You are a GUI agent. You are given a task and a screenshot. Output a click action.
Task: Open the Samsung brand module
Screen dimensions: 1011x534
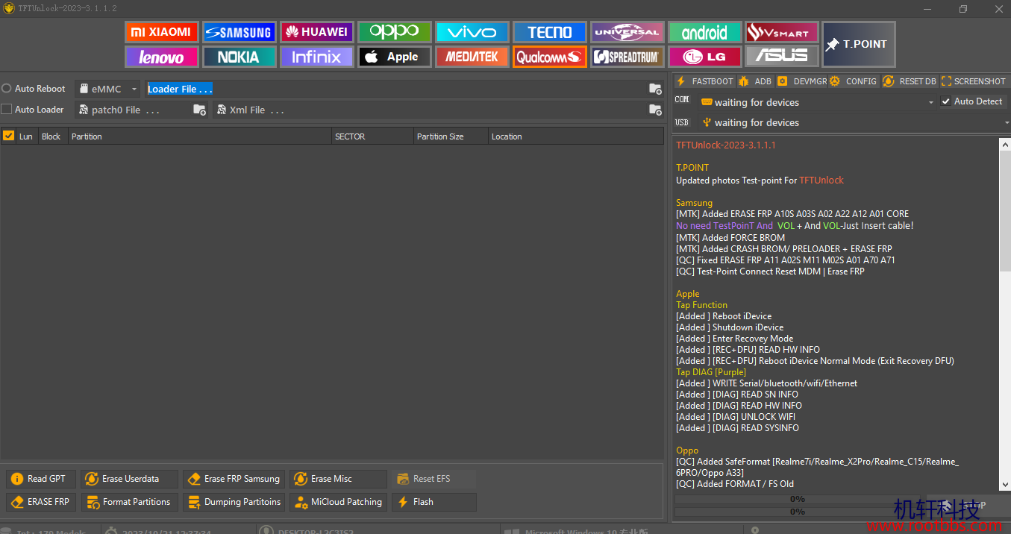[x=239, y=32]
